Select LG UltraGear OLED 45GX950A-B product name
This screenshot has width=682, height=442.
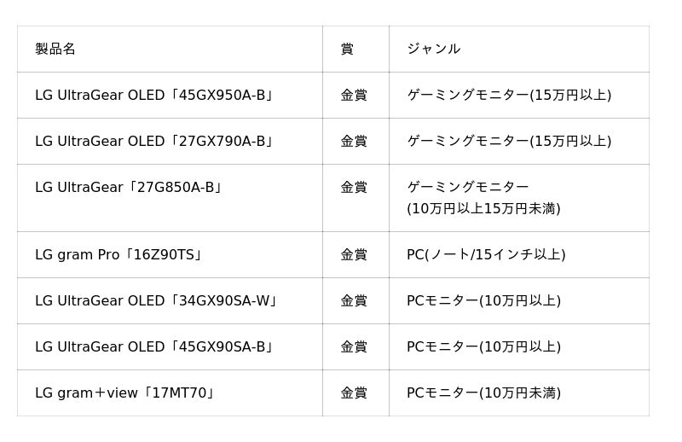point(154,95)
